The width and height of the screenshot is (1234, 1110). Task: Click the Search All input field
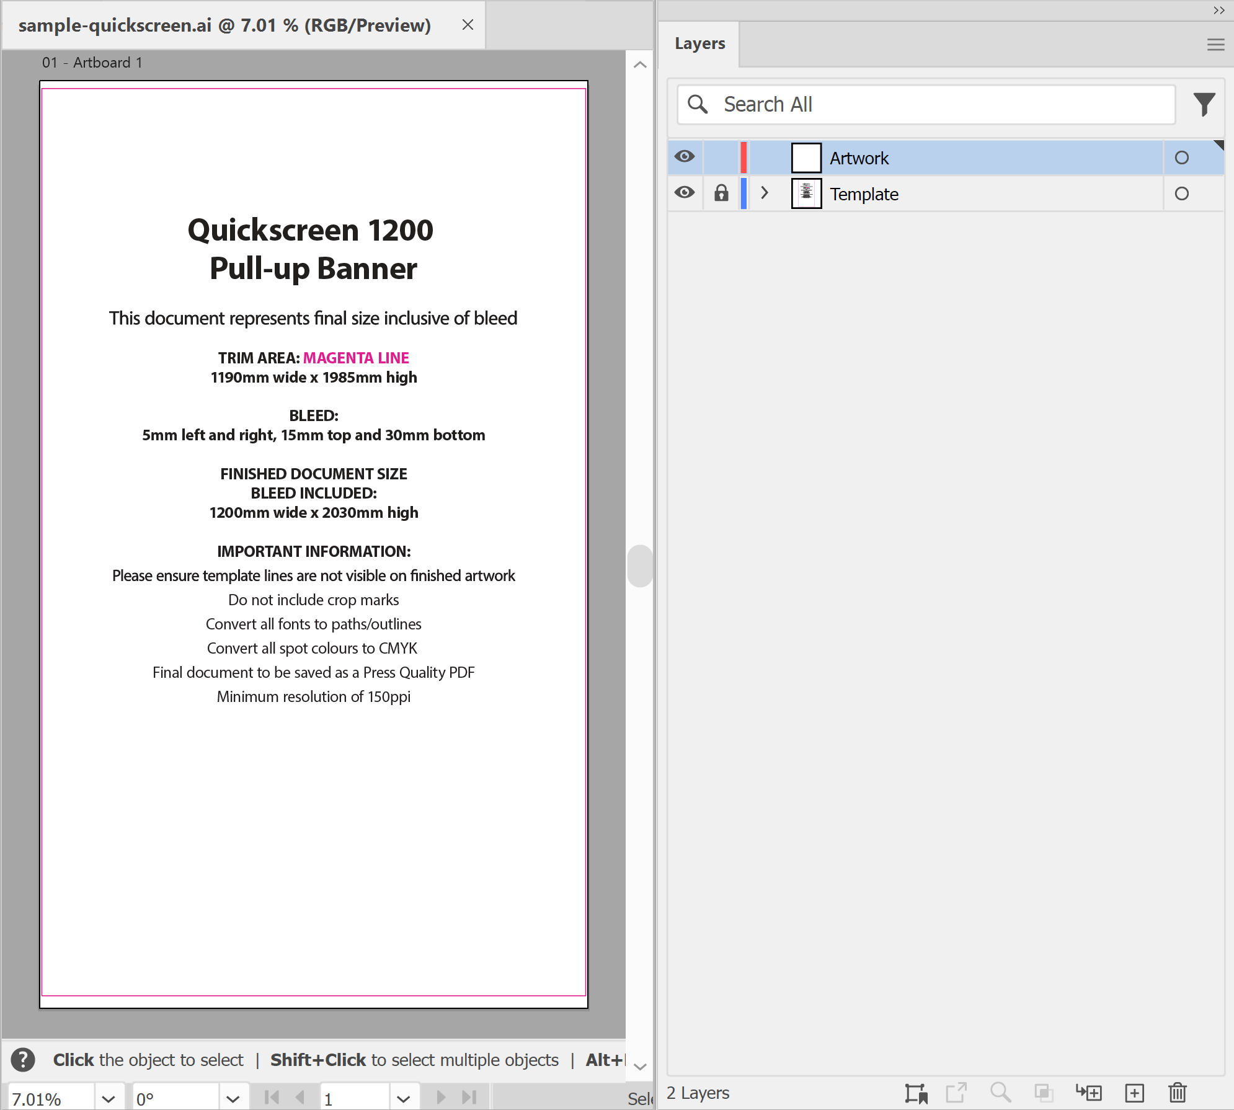[x=926, y=104]
